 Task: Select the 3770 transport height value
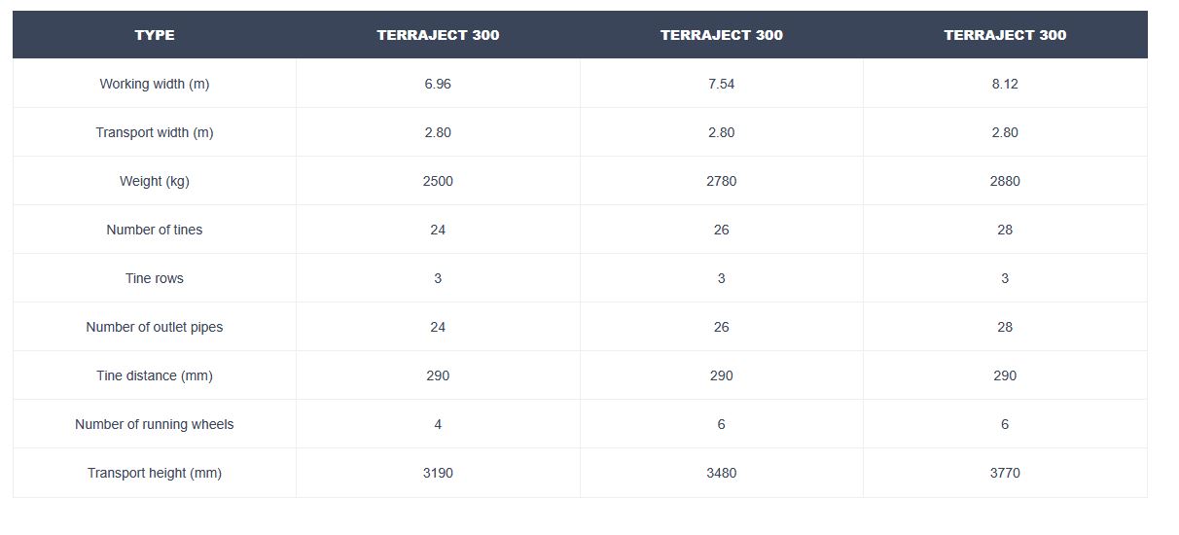1005,473
